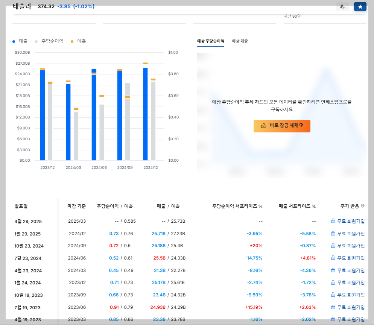This screenshot has width=374, height=325.
Task: Open 무료 회원가입 link for 7월 23, 2024
Action: 348,258
